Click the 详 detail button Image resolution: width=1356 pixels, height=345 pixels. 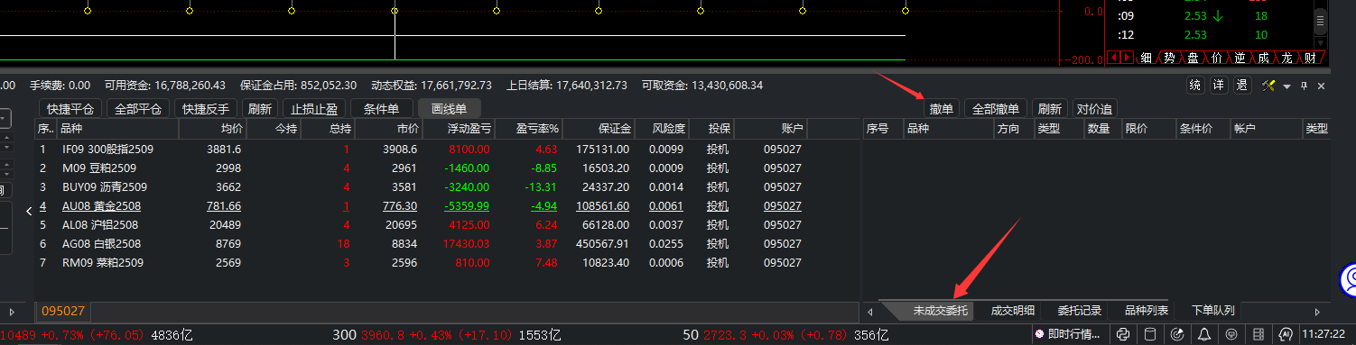(1219, 86)
